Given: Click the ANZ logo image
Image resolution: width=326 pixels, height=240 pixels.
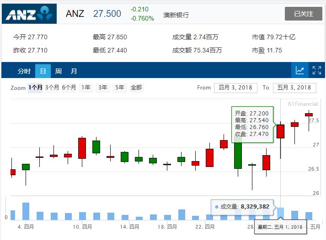Looking at the screenshot, I should coord(29,14).
